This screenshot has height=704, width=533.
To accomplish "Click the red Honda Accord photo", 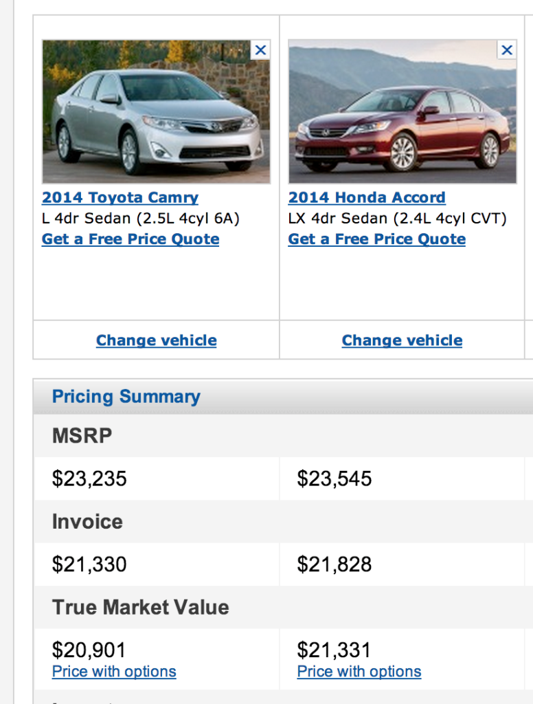I will [x=402, y=111].
